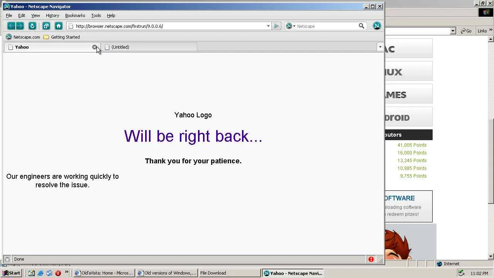This screenshot has width=494, height=278.
Task: Launch the red Opera Quick Launch icon
Action: click(58, 273)
